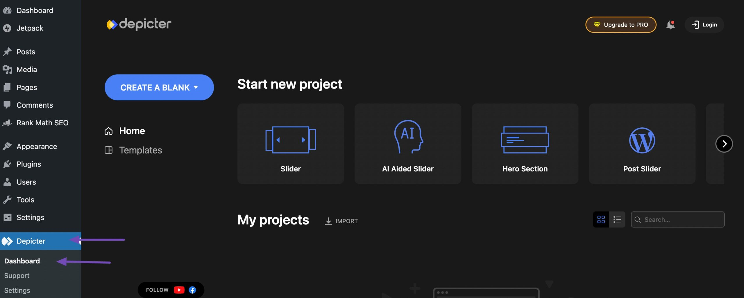Click the Depicter logo in header
The image size is (744, 298).
tap(139, 24)
